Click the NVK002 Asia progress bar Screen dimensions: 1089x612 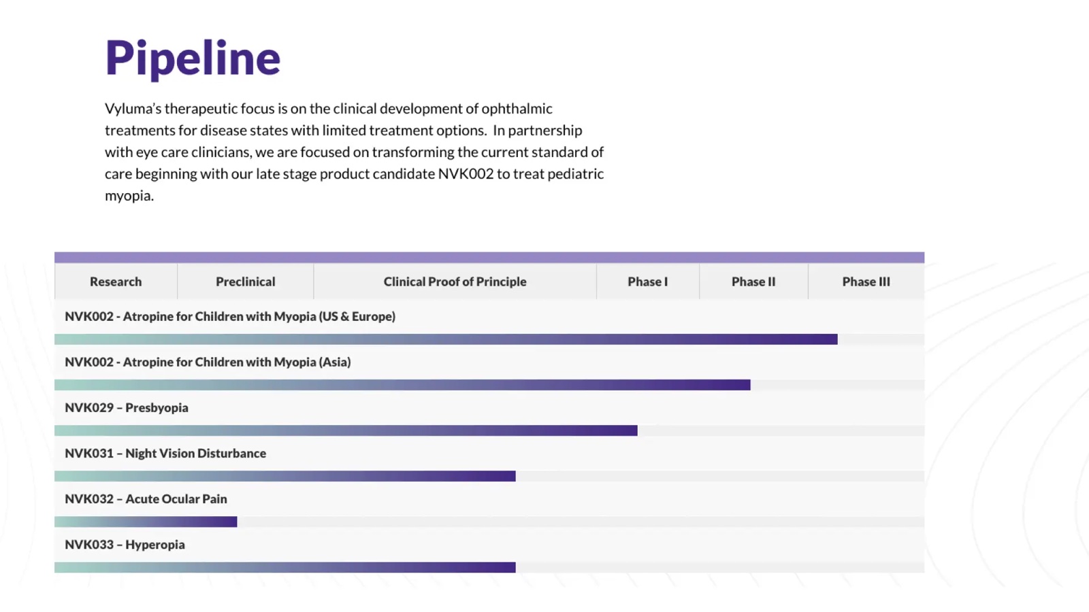(402, 385)
